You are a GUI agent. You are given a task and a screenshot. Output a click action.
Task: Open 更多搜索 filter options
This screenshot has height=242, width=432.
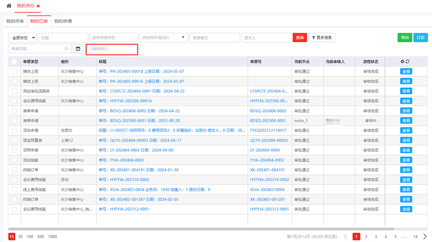(x=322, y=38)
